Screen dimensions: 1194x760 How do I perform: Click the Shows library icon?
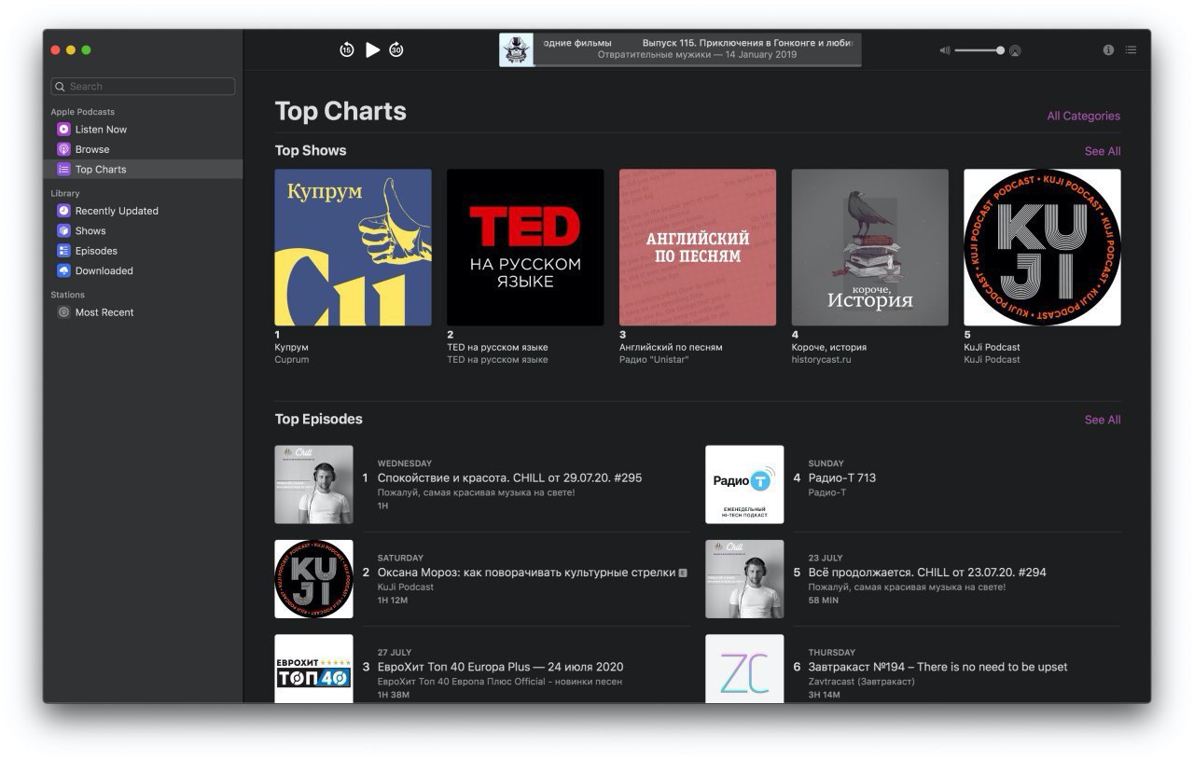click(63, 231)
